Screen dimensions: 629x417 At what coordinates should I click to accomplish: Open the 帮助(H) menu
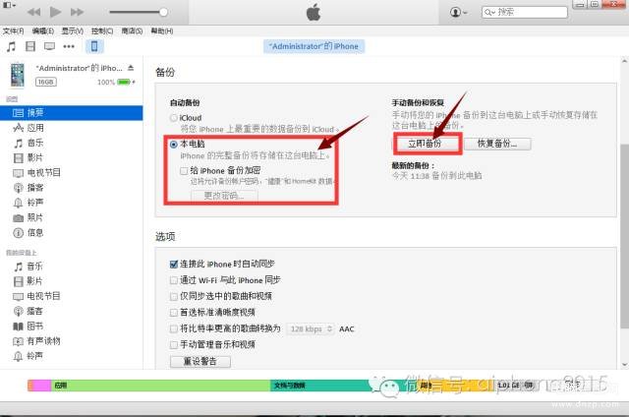click(x=161, y=30)
